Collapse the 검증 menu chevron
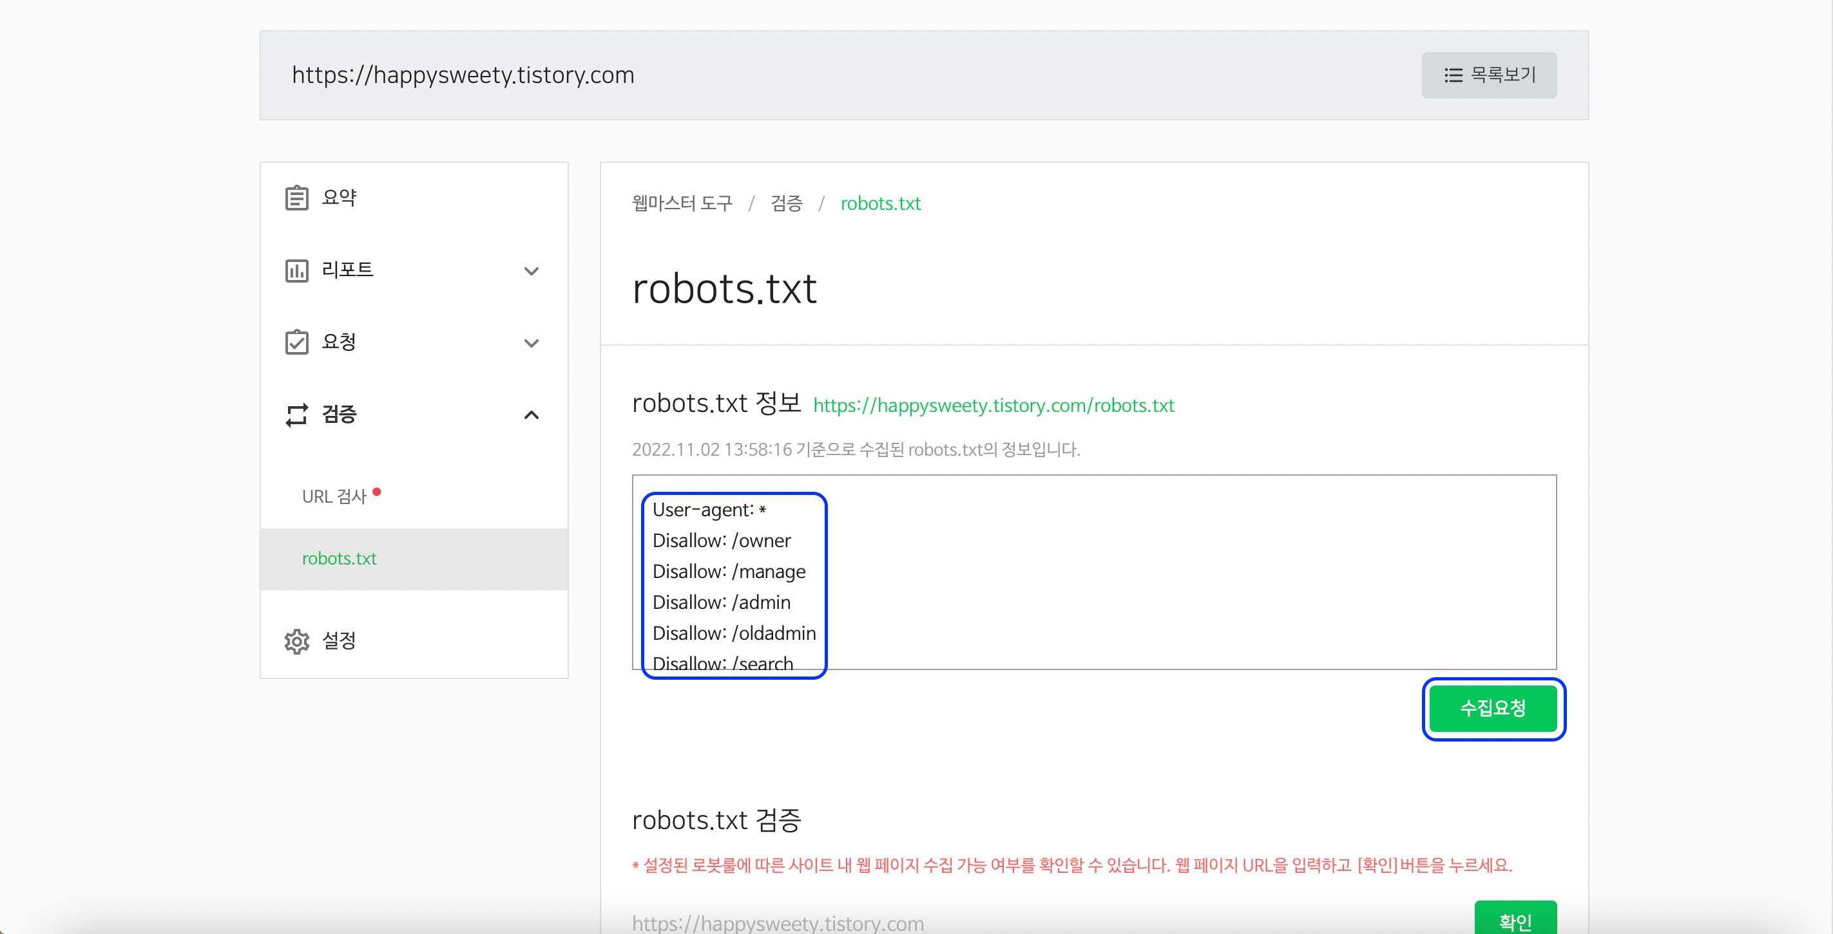Image resolution: width=1833 pixels, height=934 pixels. click(x=531, y=415)
